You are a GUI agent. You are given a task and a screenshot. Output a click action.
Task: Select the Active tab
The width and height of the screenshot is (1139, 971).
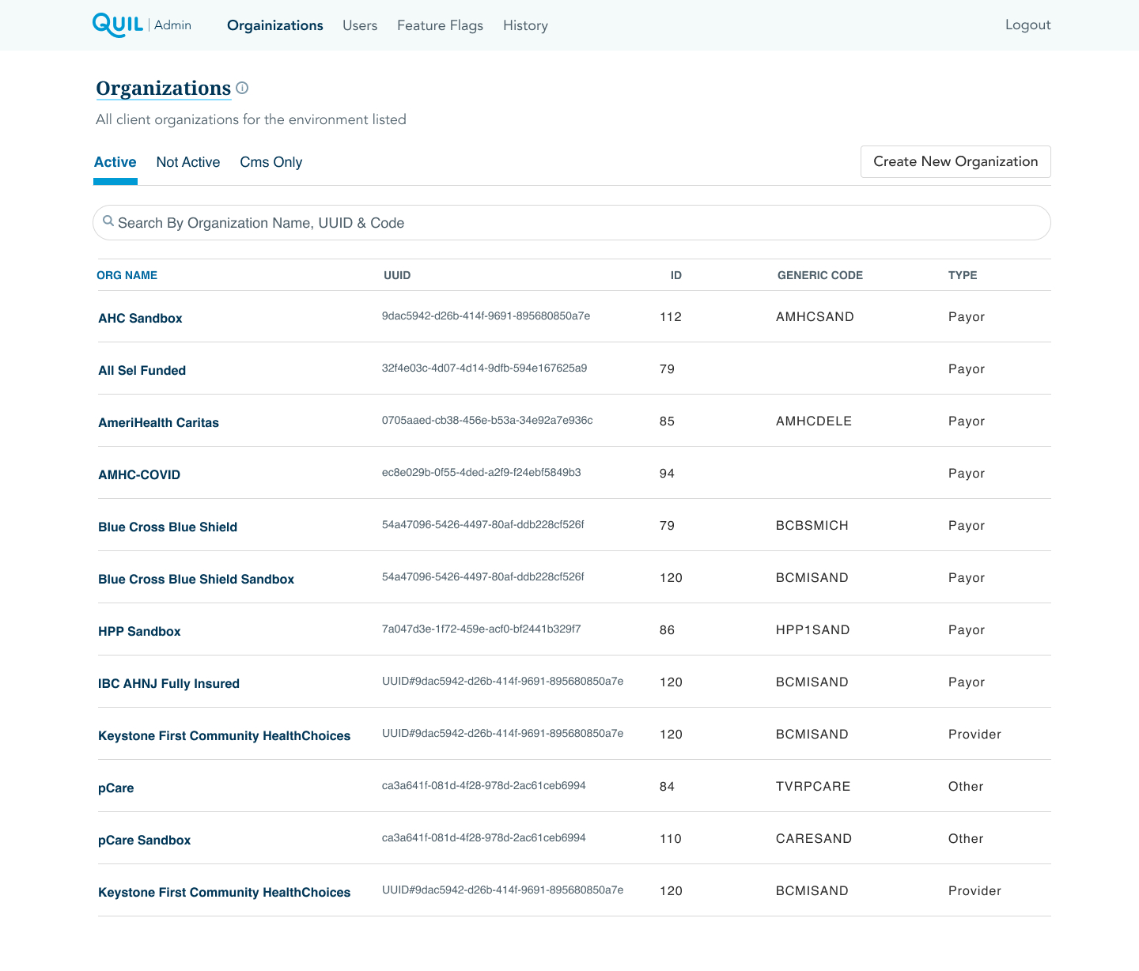(x=115, y=162)
